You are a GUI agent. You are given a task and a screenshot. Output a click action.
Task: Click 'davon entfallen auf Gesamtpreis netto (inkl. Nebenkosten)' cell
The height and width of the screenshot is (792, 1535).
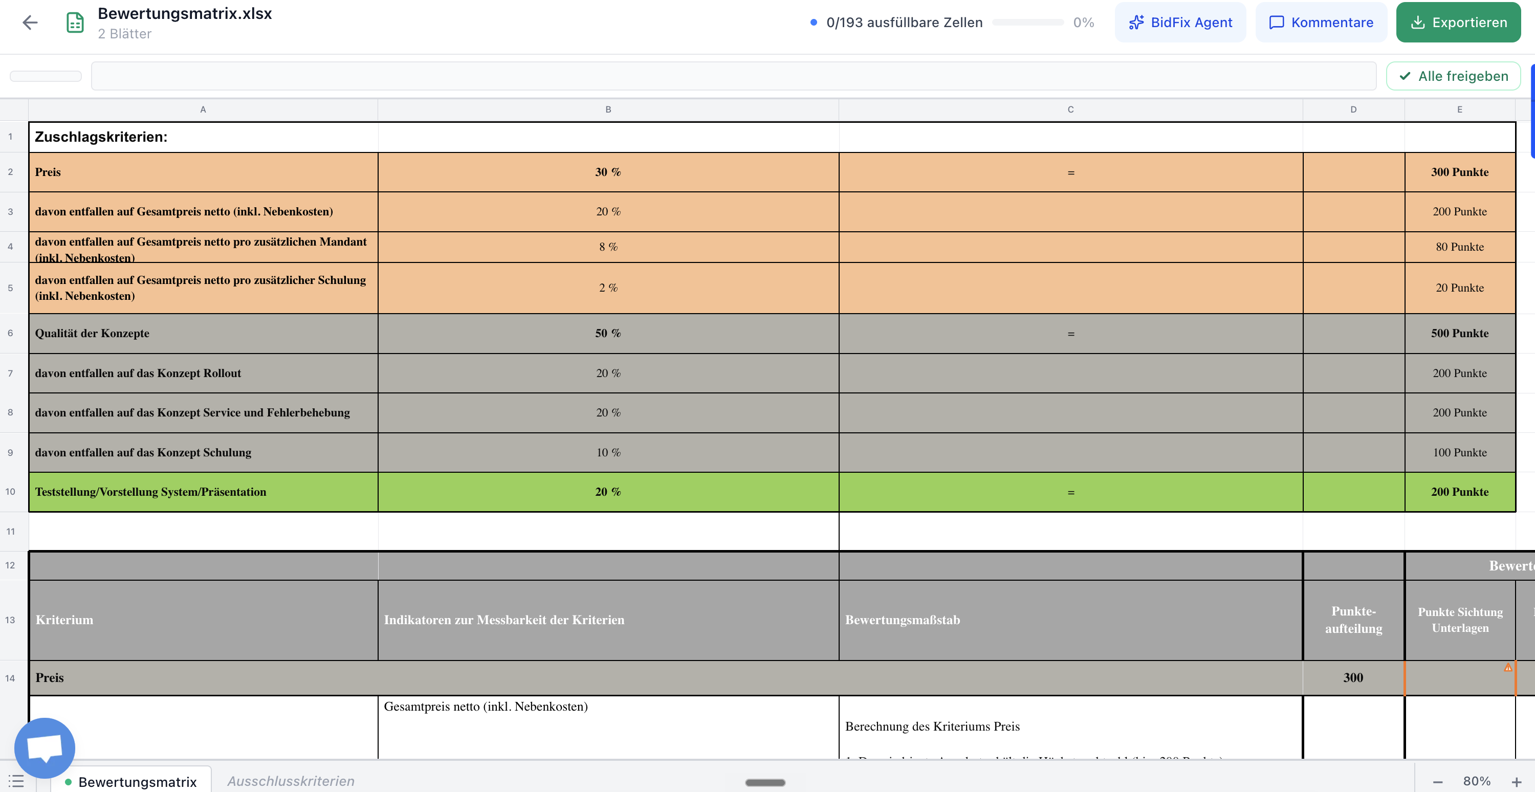coord(203,211)
